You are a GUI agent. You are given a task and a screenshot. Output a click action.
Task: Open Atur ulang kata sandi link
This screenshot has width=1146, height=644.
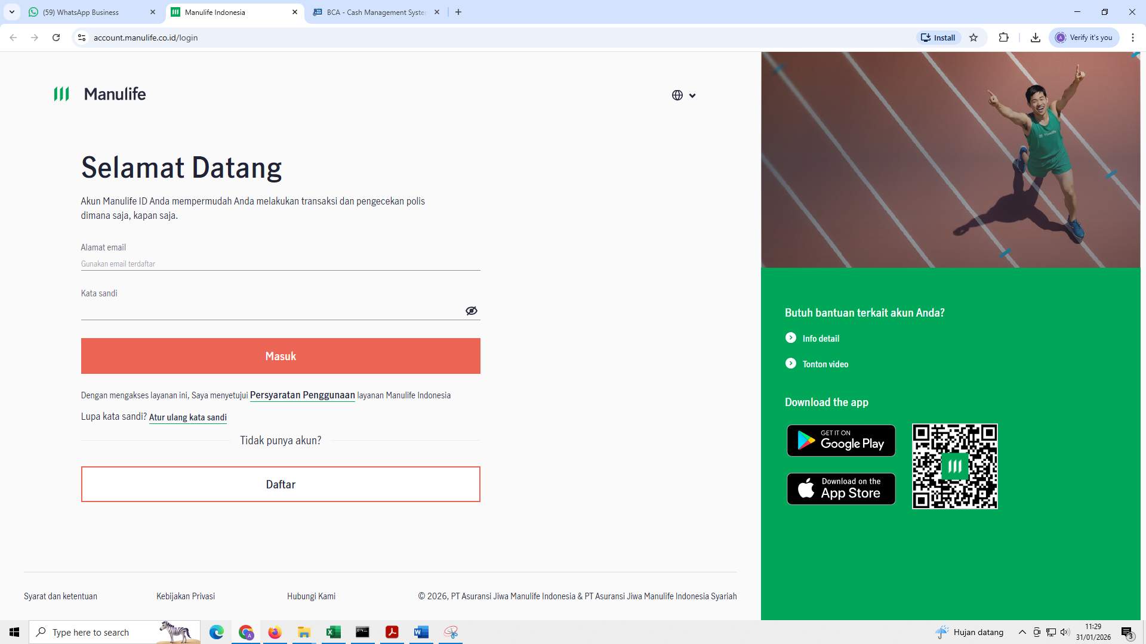[x=187, y=417]
